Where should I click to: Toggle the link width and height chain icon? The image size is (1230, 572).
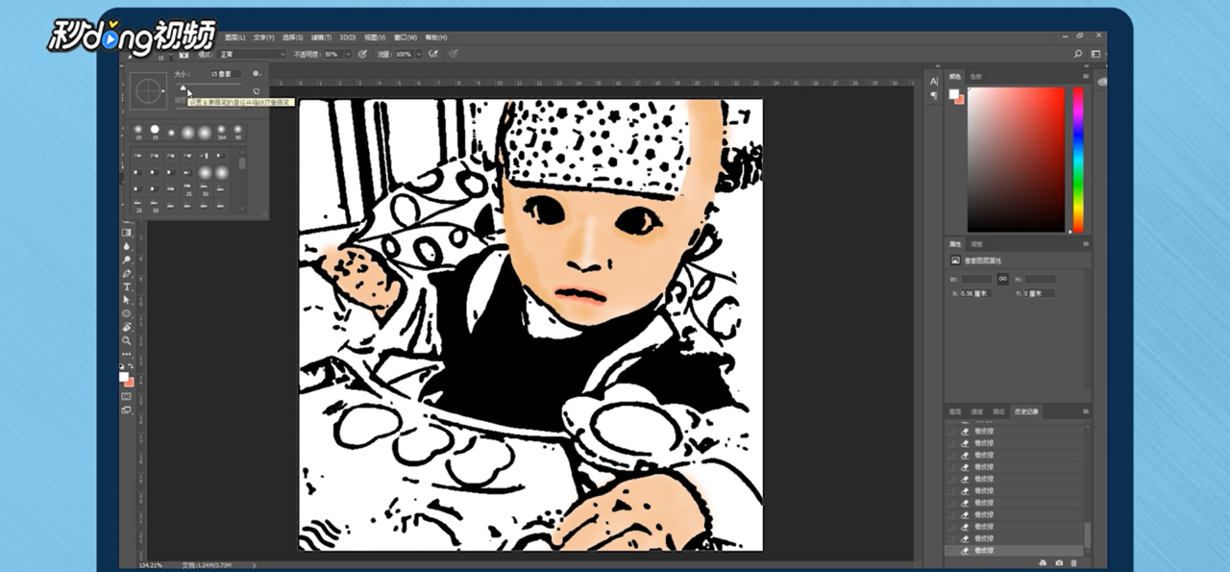[x=1003, y=279]
